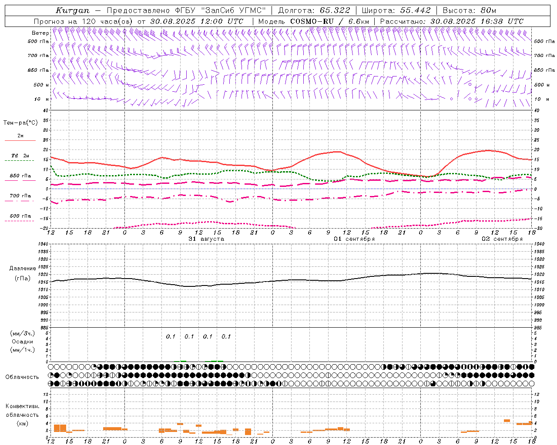
Task: Click the "Осадки" precipitation label
Action: [x=23, y=342]
